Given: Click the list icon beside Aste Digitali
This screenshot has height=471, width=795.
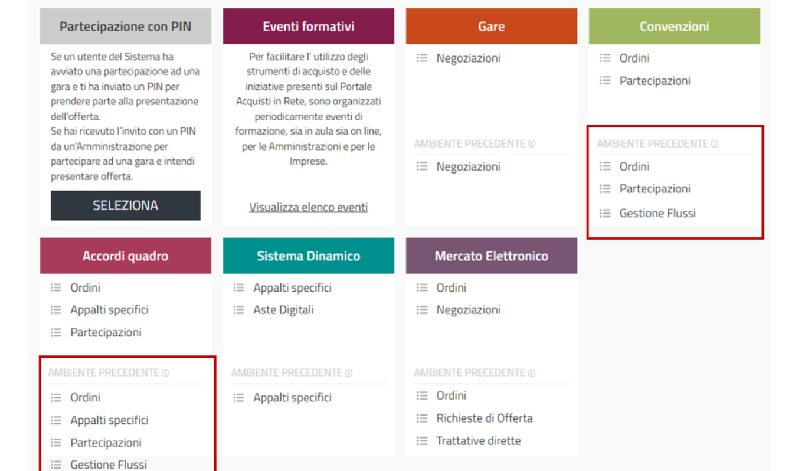Looking at the screenshot, I should (239, 310).
